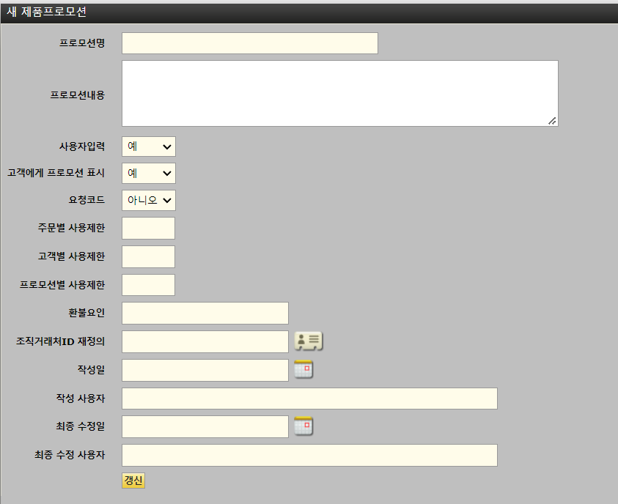618x504 pixels.
Task: Focus the 프로모션내용 text area
Action: [x=339, y=93]
